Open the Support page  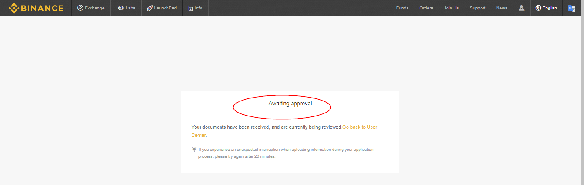[x=478, y=8]
